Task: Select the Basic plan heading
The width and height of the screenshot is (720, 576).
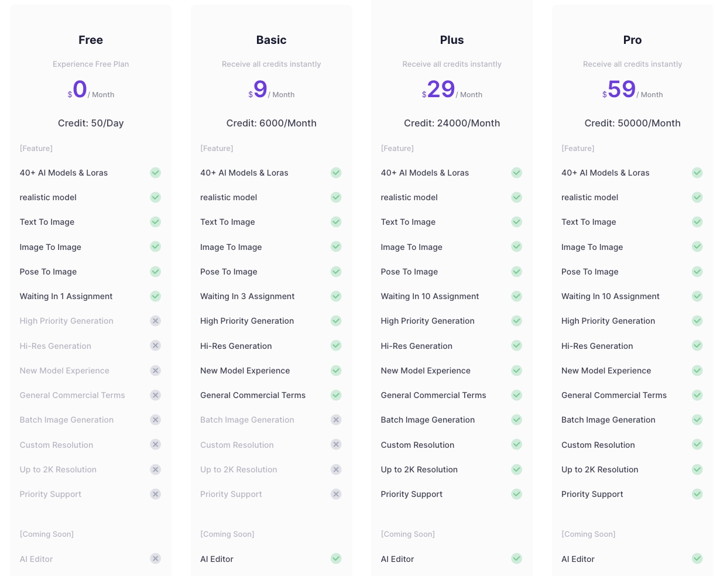Action: tap(271, 40)
